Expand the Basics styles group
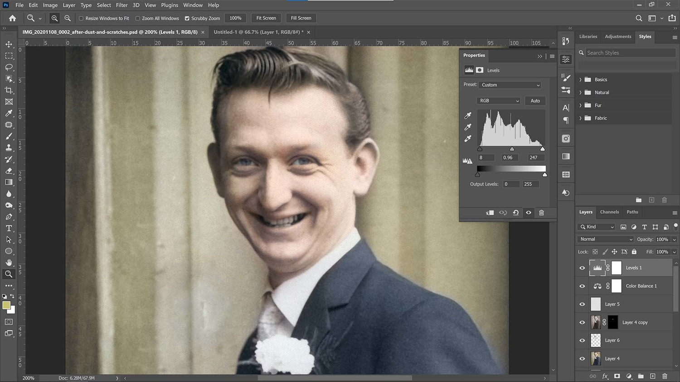The width and height of the screenshot is (680, 382). (x=581, y=79)
